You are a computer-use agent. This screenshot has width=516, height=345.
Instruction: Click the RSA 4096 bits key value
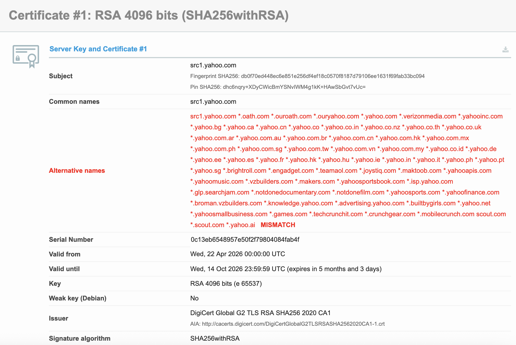pos(226,284)
